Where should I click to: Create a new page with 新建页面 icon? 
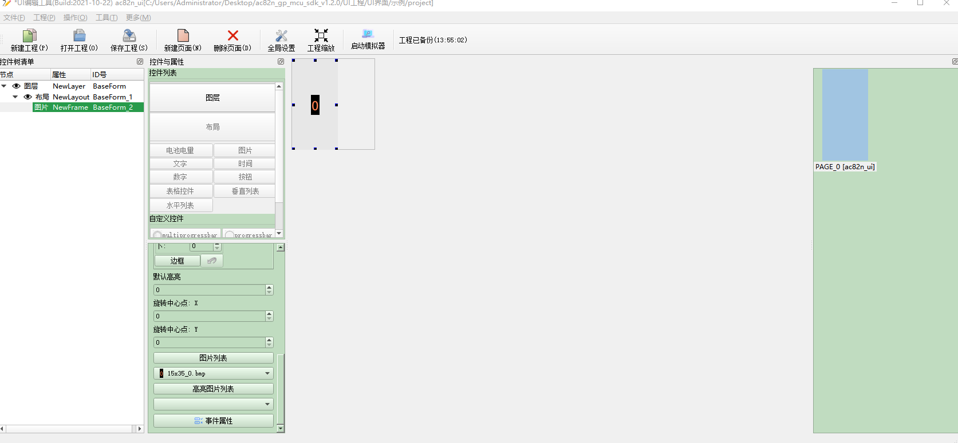coord(183,36)
